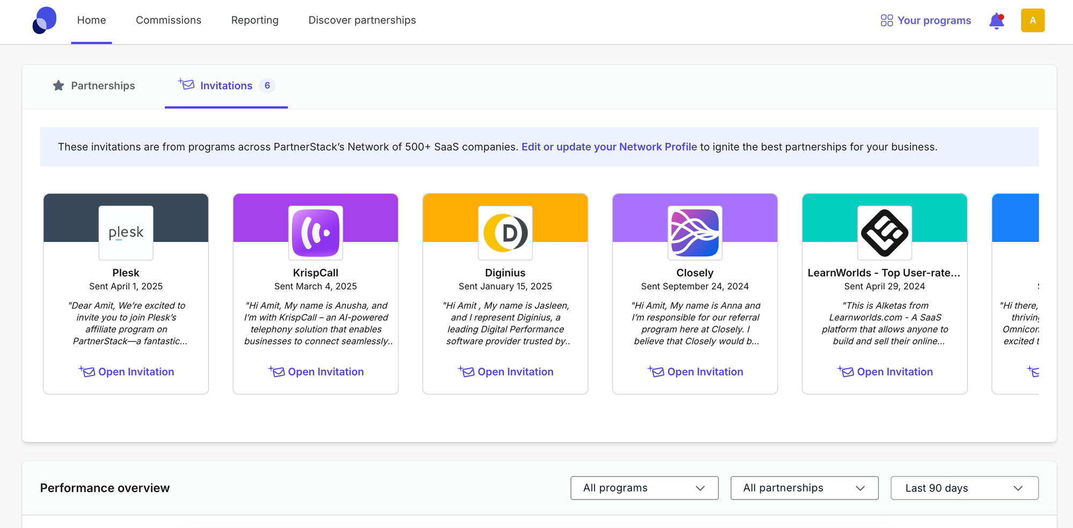This screenshot has height=528, width=1073.
Task: Click the KrispCall logo icon
Action: tap(315, 232)
